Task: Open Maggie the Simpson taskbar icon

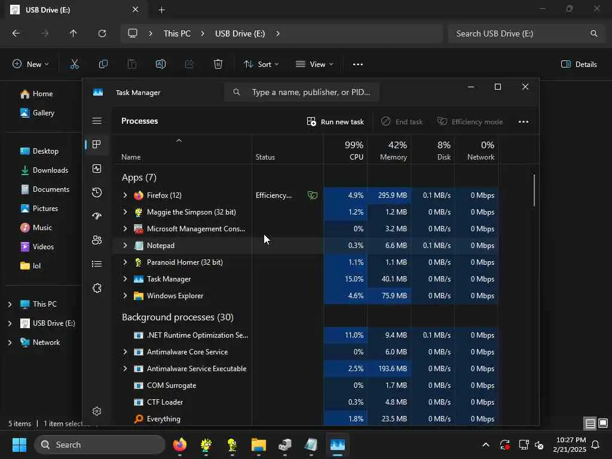Action: point(206,445)
